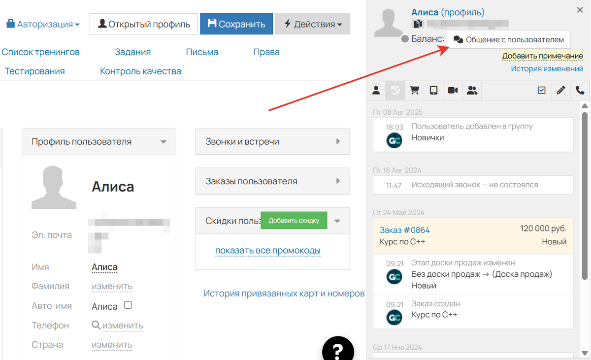Image resolution: width=591 pixels, height=360 pixels.
Task: Click изменить next to Телефон
Action: [123, 326]
